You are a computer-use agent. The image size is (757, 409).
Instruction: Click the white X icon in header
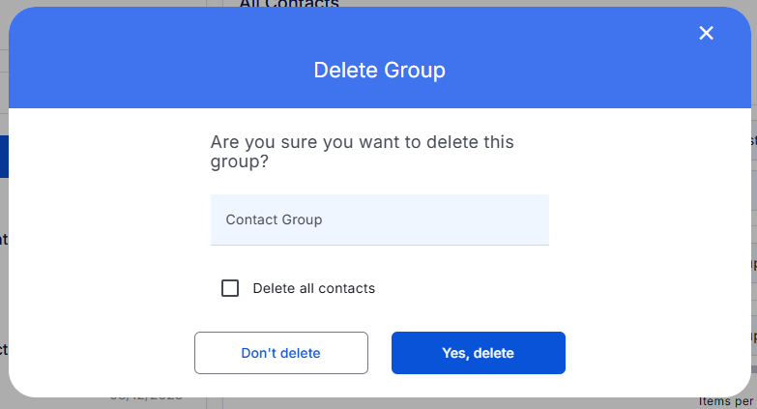click(x=706, y=34)
